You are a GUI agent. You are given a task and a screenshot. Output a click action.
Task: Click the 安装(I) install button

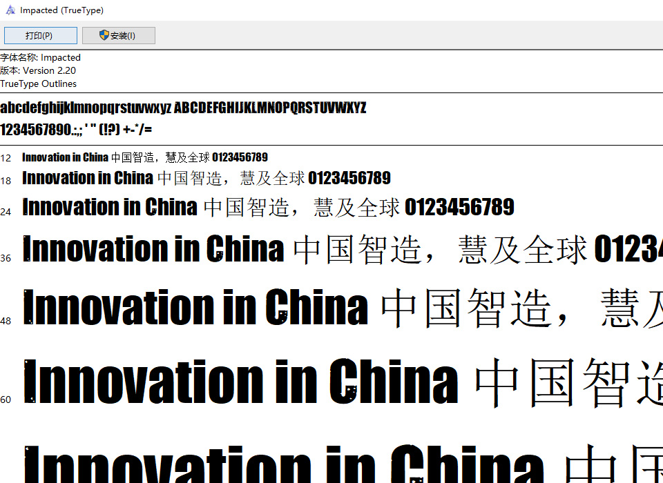point(118,35)
